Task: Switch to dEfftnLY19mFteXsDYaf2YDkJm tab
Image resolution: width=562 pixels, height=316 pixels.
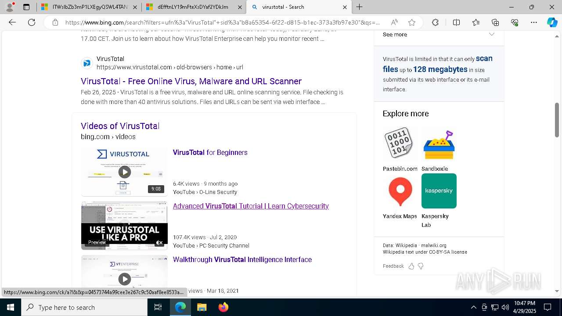Action: click(193, 7)
